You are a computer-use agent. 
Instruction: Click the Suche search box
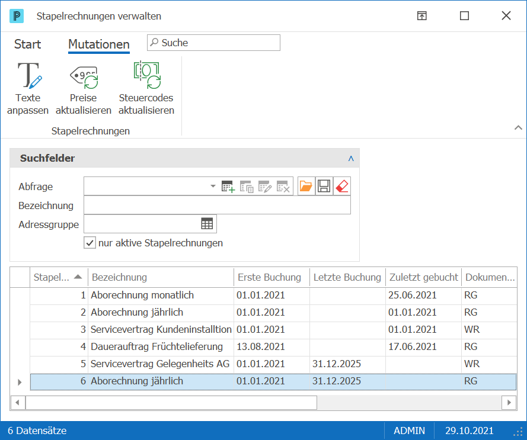[x=213, y=43]
